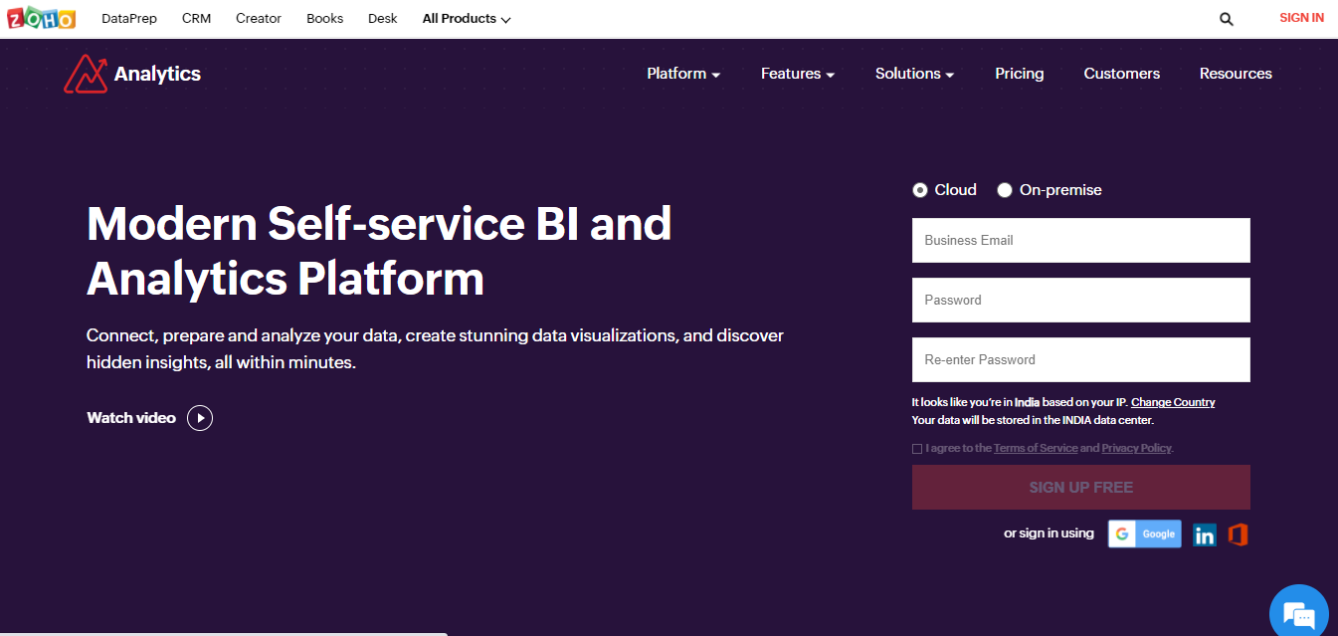The image size is (1338, 636).
Task: Focus the Password field
Action: tap(1081, 301)
